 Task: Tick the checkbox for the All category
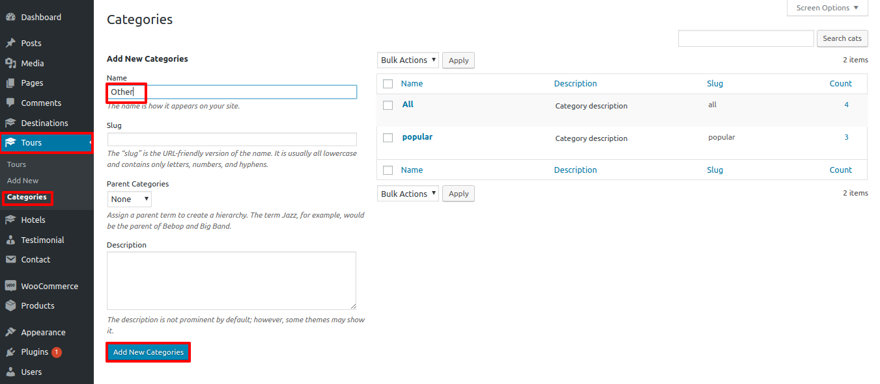pos(388,105)
